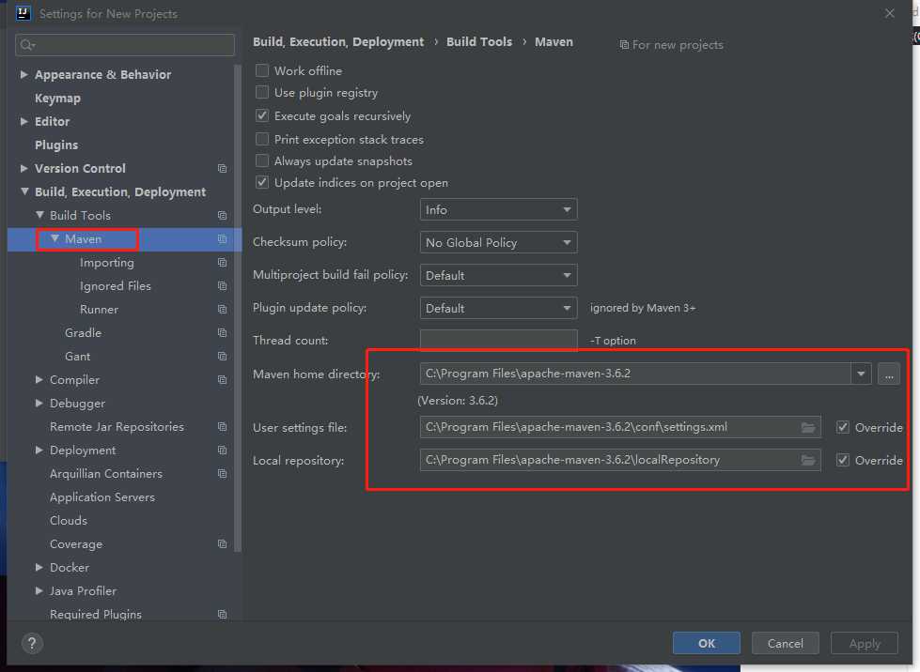Uncheck Execute goals recursively

262,116
